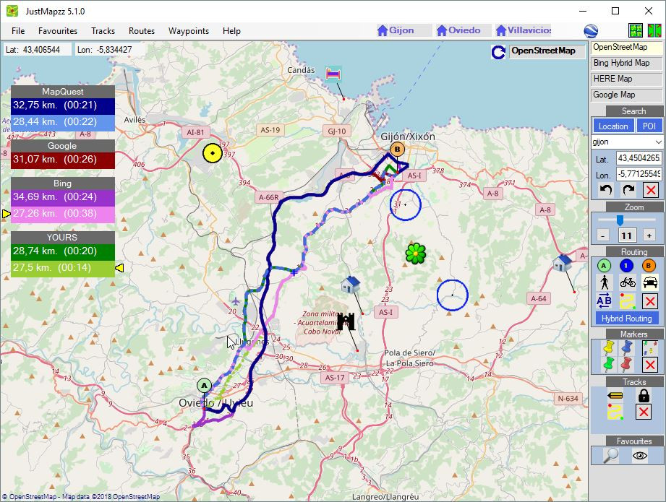Click the split map view icon
666x502 pixels.
click(x=654, y=30)
